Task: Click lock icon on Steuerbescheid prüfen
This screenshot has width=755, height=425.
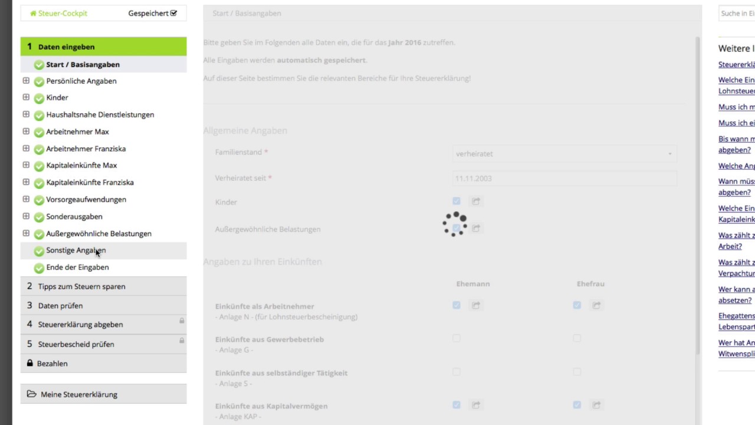Action: (182, 341)
